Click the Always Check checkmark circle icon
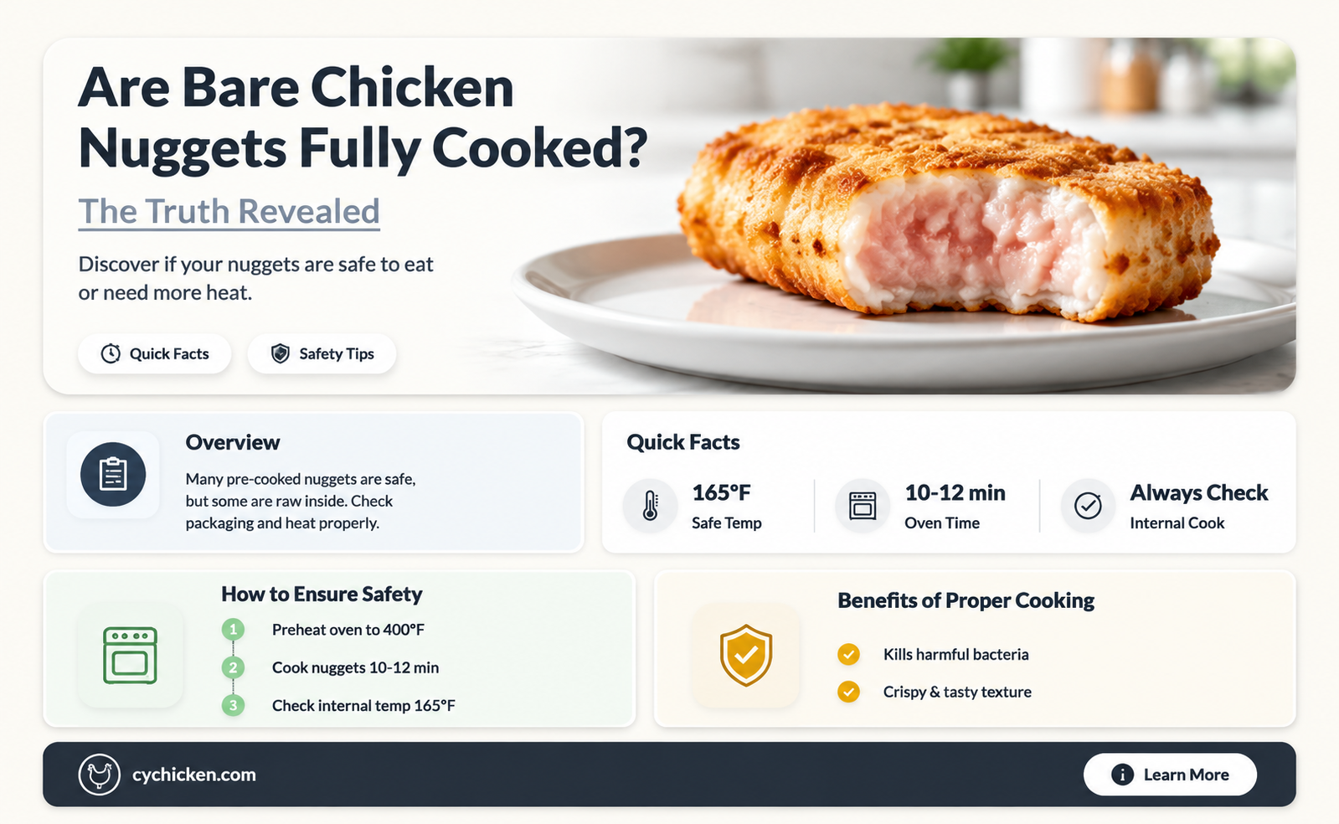The image size is (1339, 824). click(1088, 506)
